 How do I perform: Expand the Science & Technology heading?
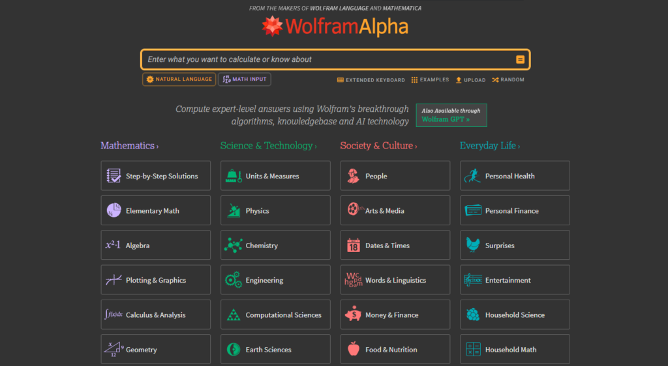point(268,145)
